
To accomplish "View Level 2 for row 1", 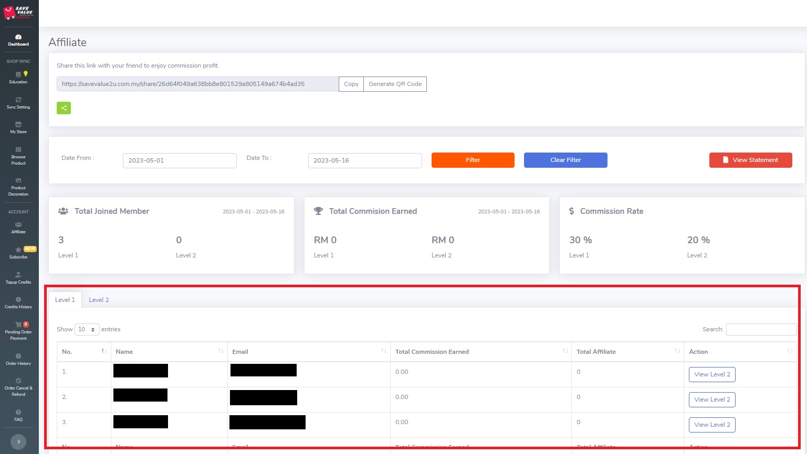I will pyautogui.click(x=712, y=374).
